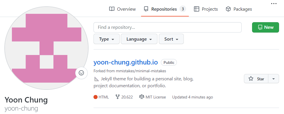Click the Public visibility label

coord(169,62)
